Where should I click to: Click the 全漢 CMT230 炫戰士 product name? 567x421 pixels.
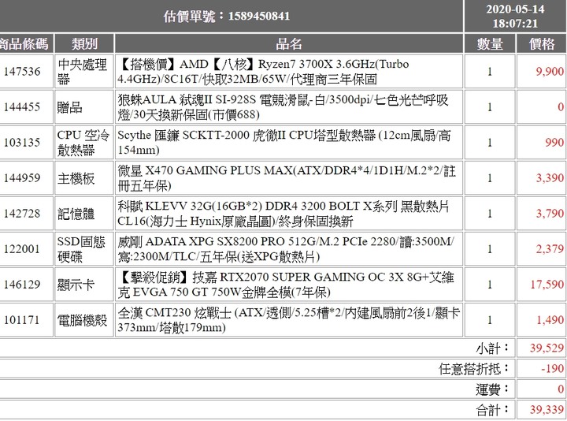click(289, 319)
